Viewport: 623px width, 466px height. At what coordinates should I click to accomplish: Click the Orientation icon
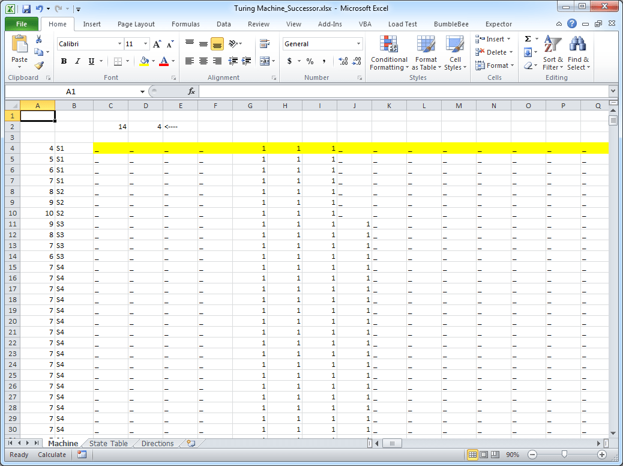tap(233, 44)
